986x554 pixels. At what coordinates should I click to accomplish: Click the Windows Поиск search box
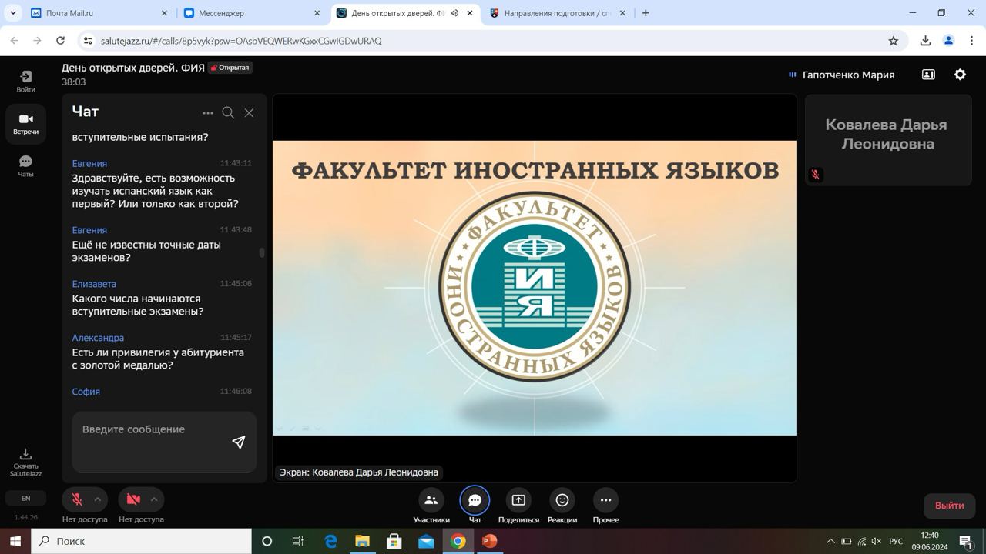point(141,541)
